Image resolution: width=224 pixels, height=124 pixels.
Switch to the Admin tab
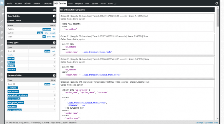(27, 4)
